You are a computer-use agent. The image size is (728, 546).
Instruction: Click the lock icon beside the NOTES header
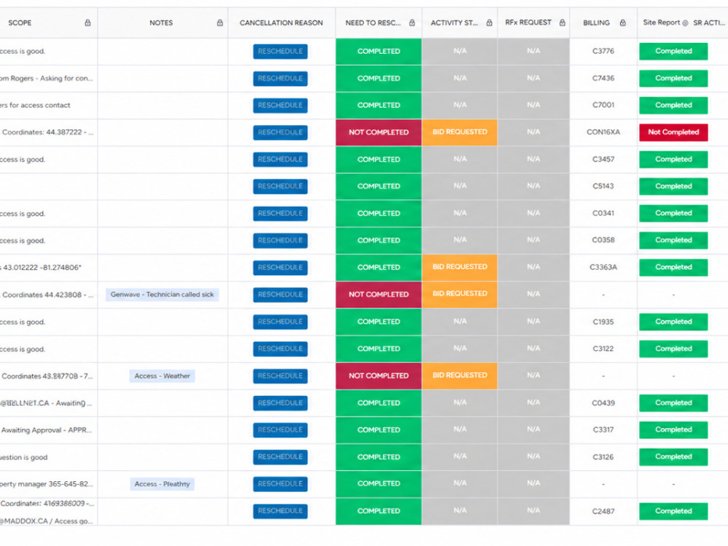click(220, 23)
